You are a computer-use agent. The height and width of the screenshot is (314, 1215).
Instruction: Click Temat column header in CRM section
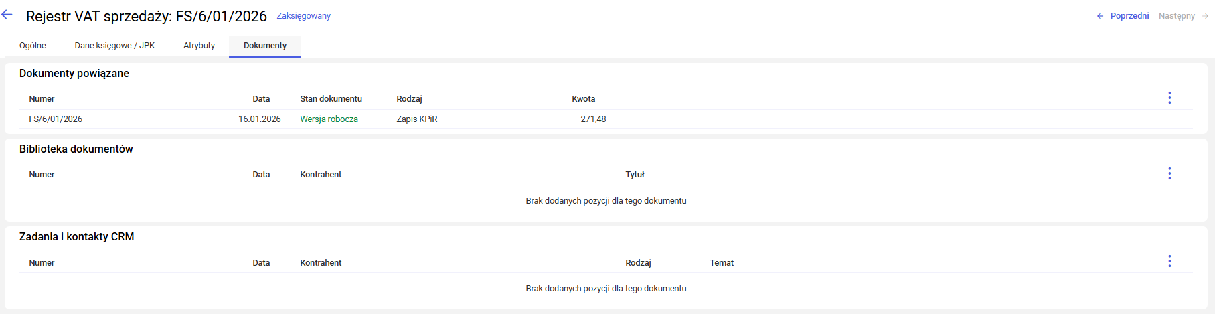[722, 263]
